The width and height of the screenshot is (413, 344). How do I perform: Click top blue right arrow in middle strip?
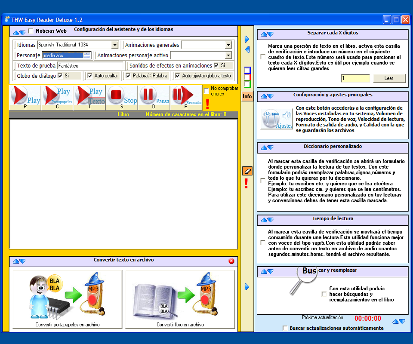(247, 39)
